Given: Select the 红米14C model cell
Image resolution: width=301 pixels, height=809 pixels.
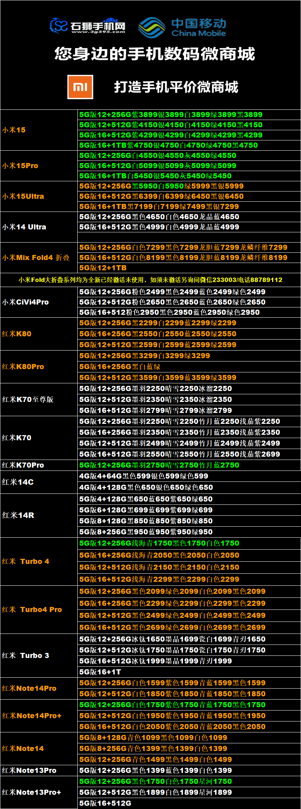Looking at the screenshot, I should pyautogui.click(x=39, y=482).
